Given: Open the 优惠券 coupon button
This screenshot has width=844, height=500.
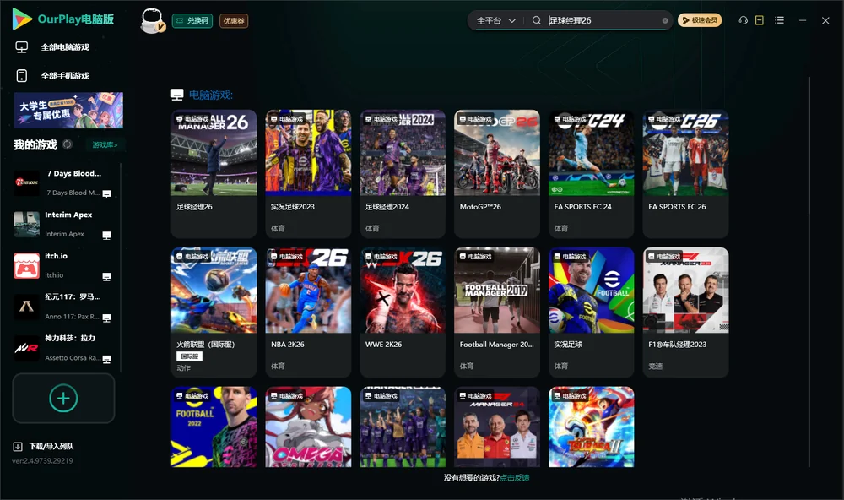Looking at the screenshot, I should pyautogui.click(x=234, y=21).
